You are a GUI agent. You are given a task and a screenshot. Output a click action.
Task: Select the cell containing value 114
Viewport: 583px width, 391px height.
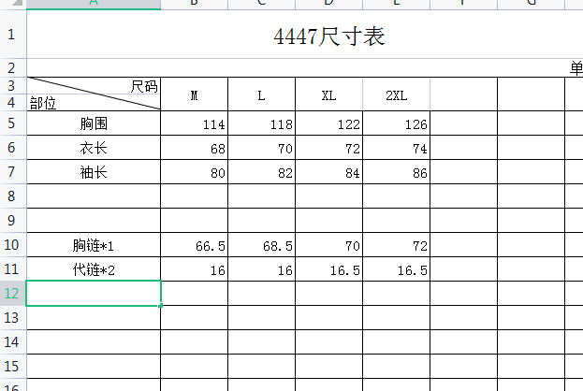coord(194,123)
